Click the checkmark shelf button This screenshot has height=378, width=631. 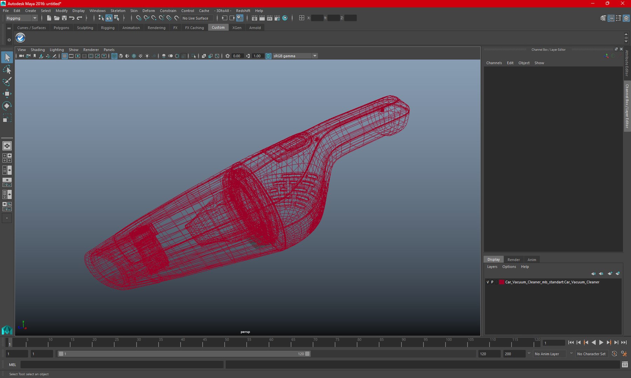point(20,38)
